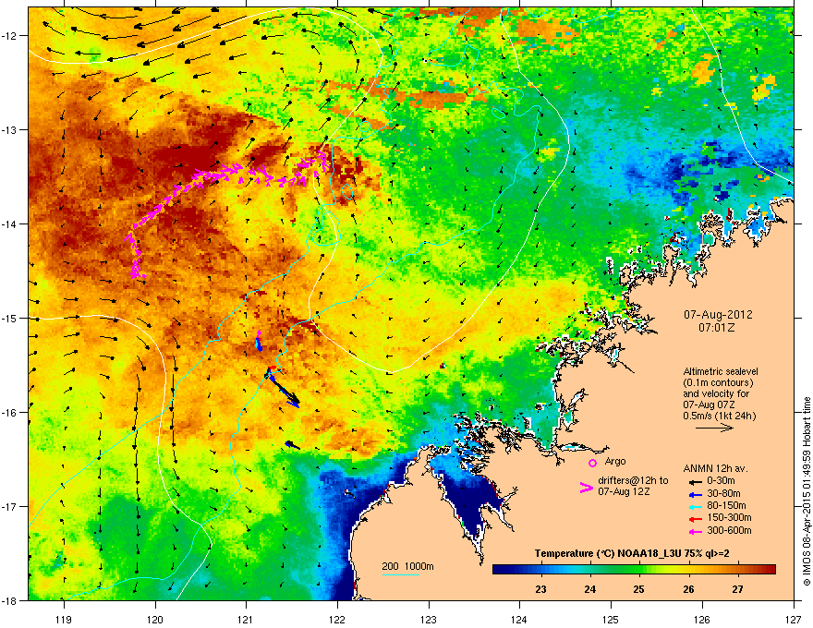The height and width of the screenshot is (628, 813).
Task: Click the '07-Aug 07Z' text
Action: click(709, 405)
